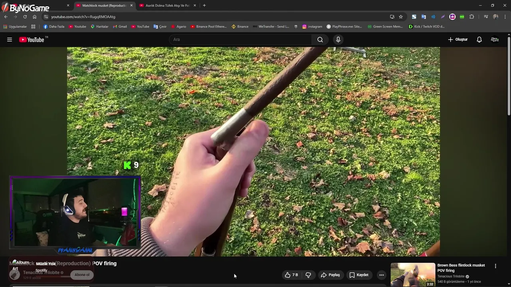This screenshot has height=287, width=511.
Task: Click the Oluştur create button
Action: pyautogui.click(x=458, y=39)
